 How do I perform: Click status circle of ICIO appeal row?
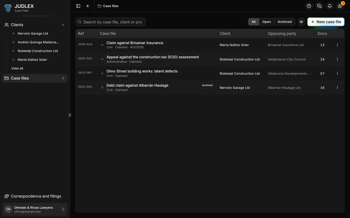pyautogui.click(x=102, y=59)
